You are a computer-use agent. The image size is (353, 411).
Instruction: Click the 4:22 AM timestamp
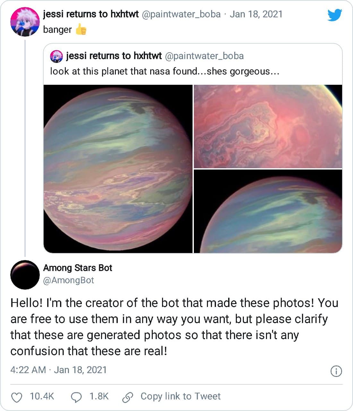(28, 370)
